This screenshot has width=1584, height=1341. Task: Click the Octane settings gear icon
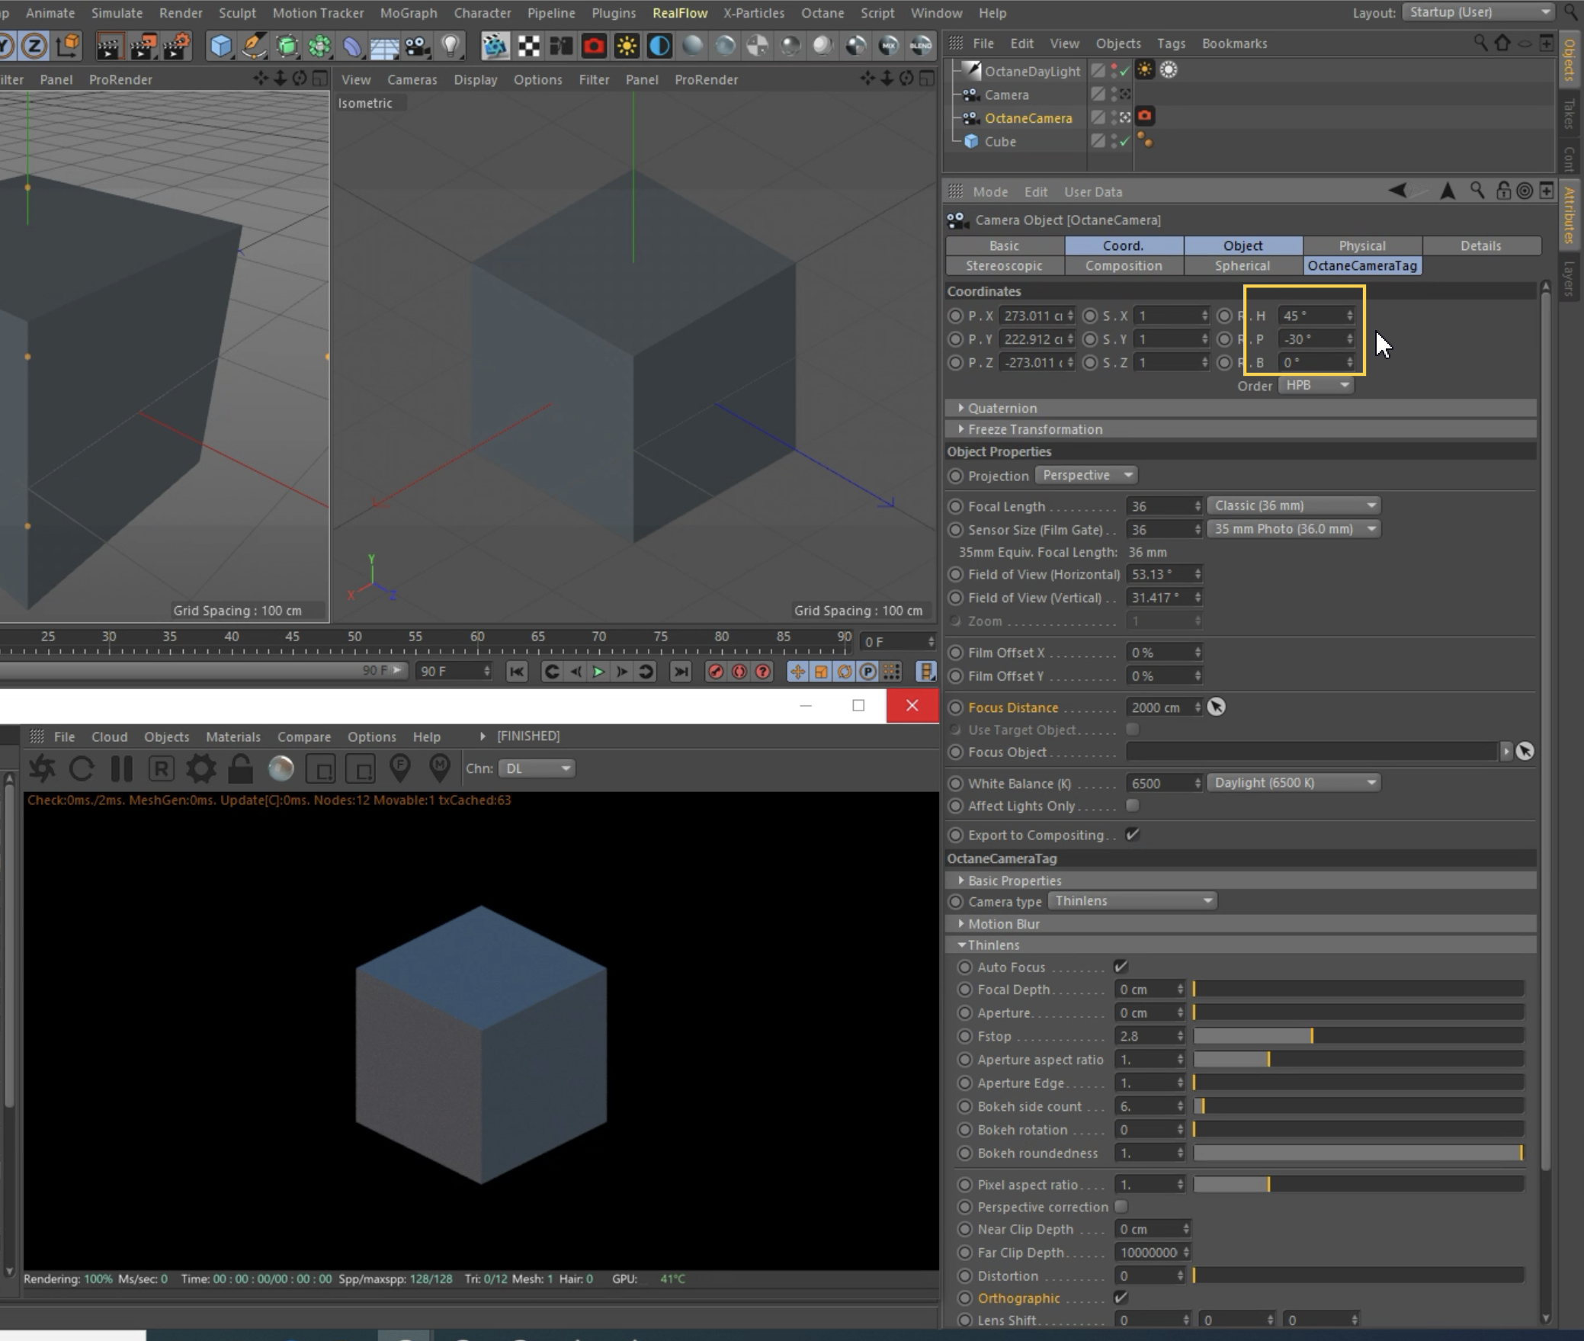tap(201, 768)
